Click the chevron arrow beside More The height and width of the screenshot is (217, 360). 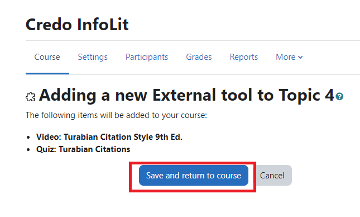click(x=300, y=57)
